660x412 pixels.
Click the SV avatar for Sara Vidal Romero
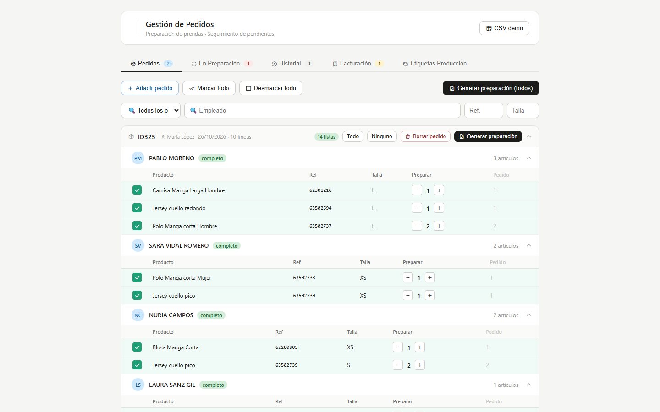click(138, 246)
